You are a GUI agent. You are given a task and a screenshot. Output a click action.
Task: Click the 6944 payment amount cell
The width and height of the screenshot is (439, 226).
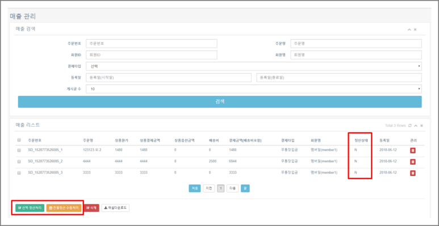(x=233, y=161)
